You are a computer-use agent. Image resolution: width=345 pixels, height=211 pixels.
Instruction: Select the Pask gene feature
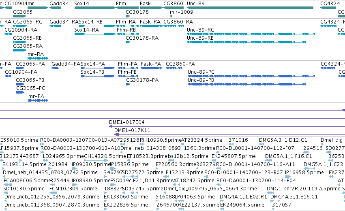click(151, 8)
